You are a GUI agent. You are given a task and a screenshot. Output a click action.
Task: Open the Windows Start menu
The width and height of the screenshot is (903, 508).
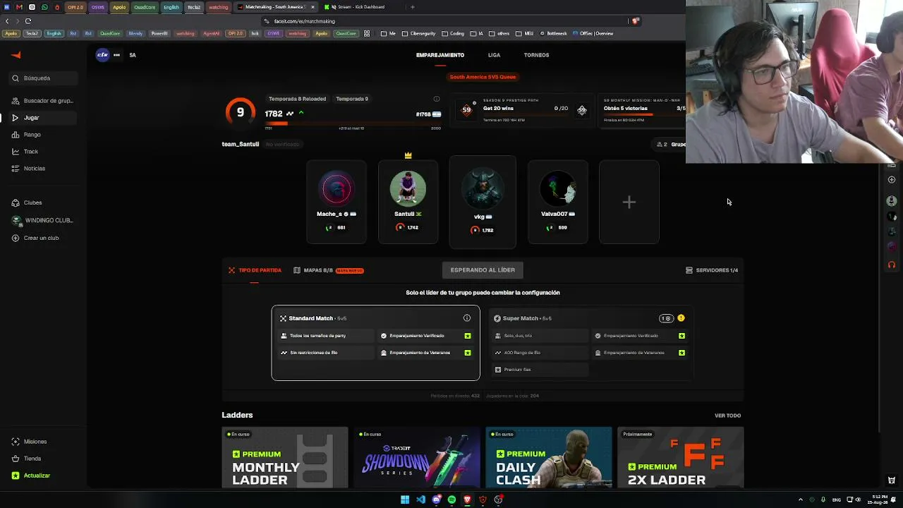click(x=405, y=500)
